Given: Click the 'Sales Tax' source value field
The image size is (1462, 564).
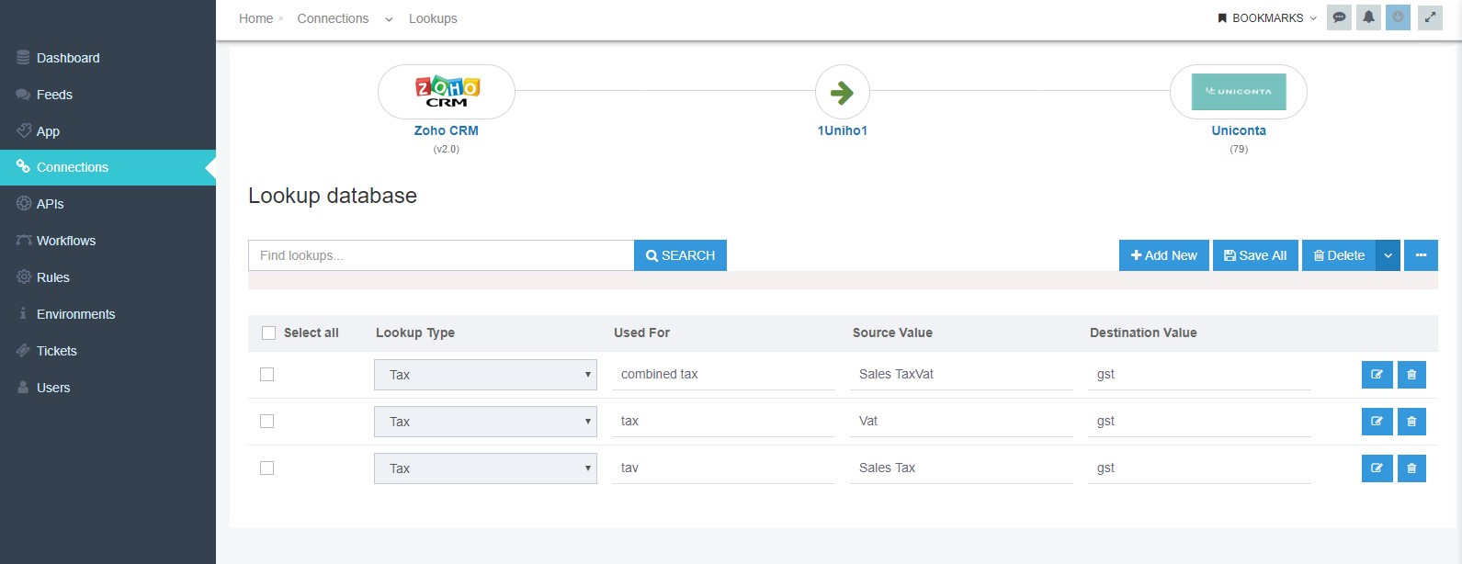Looking at the screenshot, I should [961, 468].
